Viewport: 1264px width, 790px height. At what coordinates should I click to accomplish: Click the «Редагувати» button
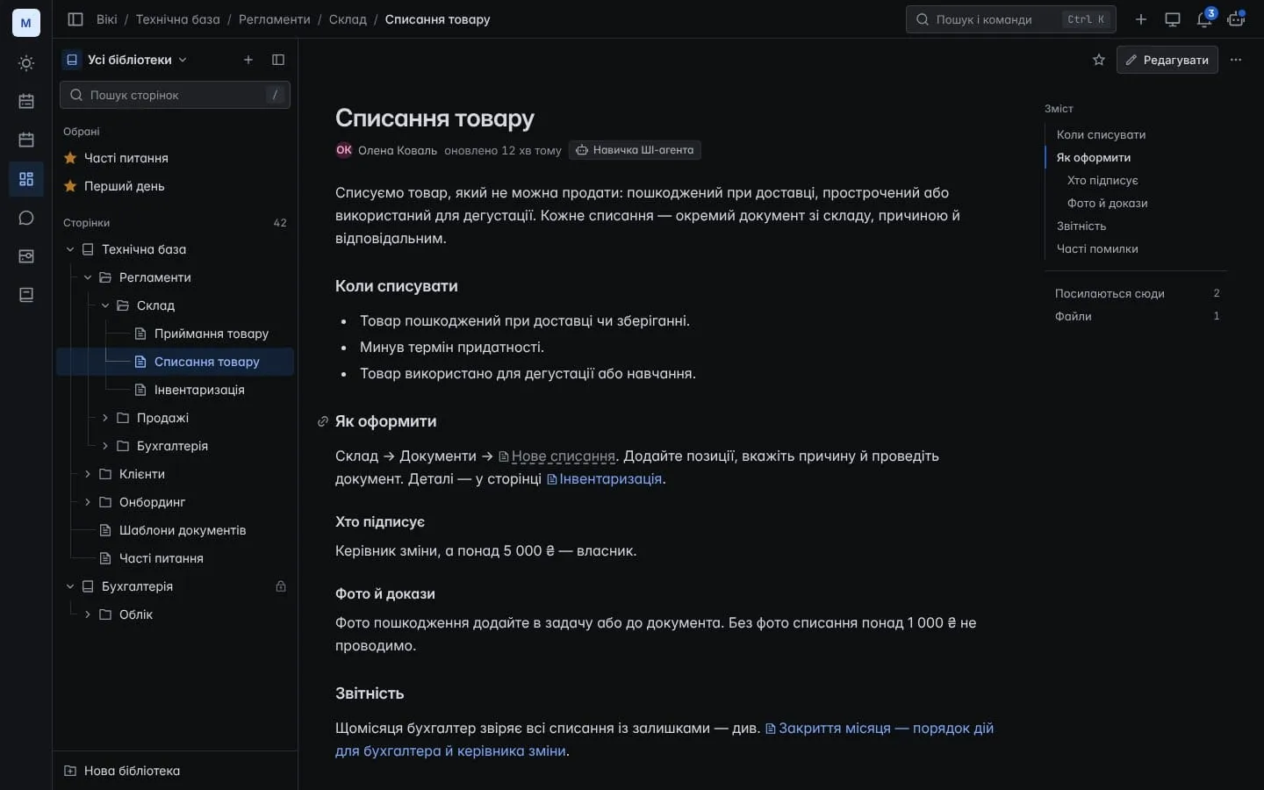(1167, 60)
